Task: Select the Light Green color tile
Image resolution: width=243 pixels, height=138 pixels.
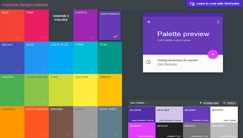Action: tap(36, 90)
